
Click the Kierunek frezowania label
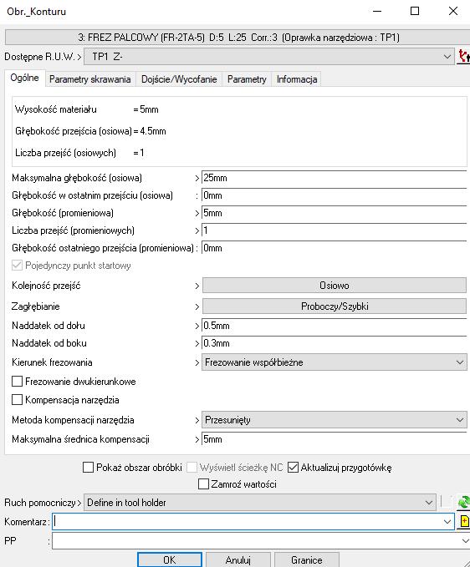coord(52,362)
